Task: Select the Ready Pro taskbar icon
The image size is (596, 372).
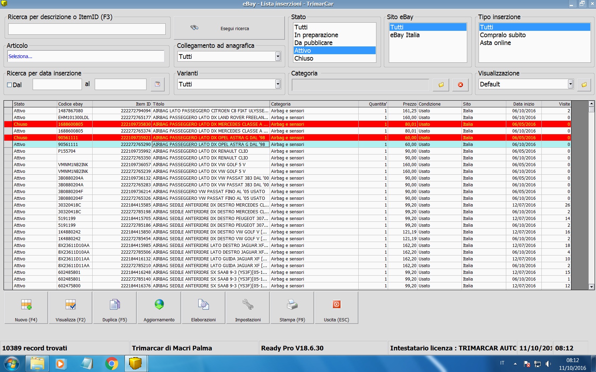Action: (136, 364)
